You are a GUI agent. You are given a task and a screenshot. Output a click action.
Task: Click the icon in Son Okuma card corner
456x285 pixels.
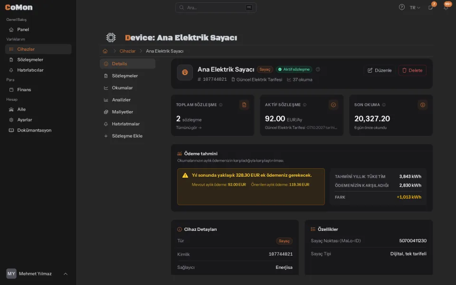click(423, 104)
